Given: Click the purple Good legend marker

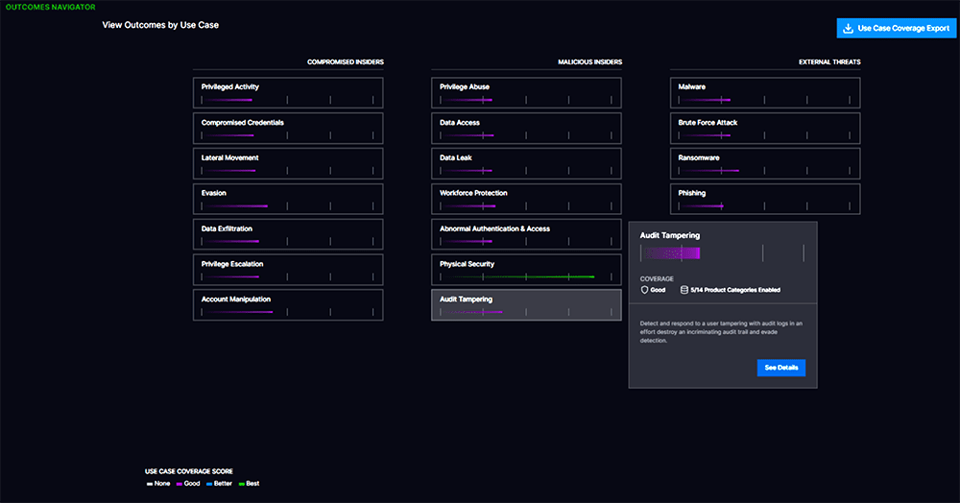Looking at the screenshot, I should pyautogui.click(x=180, y=484).
